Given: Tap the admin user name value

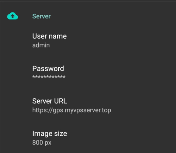Looking at the screenshot, I should tap(41, 45).
